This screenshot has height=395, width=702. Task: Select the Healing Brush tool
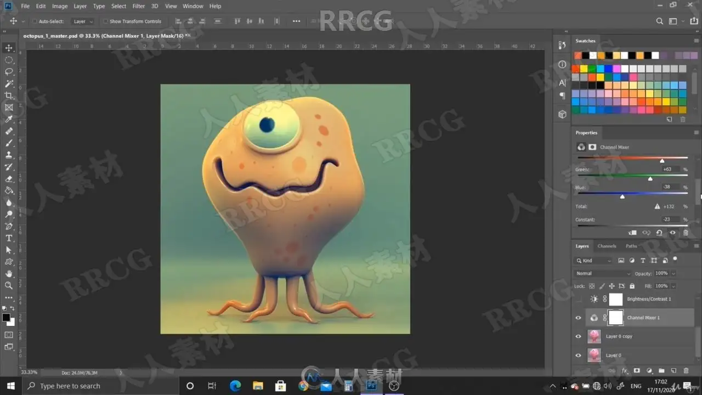[9, 131]
